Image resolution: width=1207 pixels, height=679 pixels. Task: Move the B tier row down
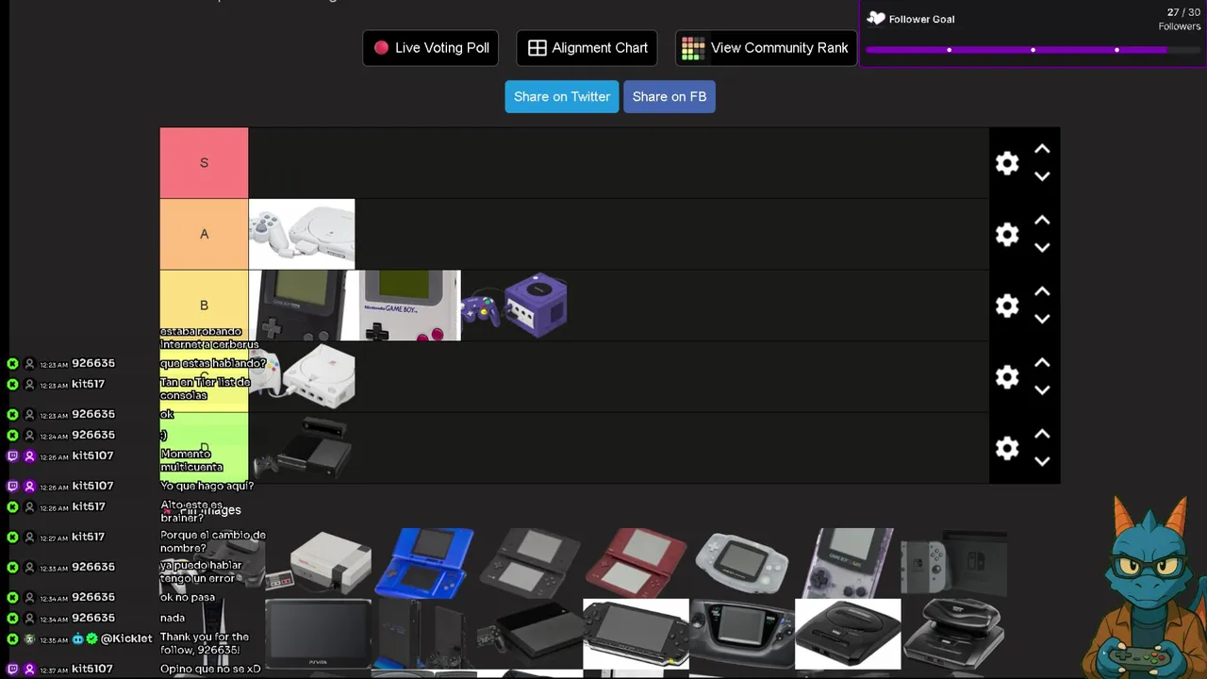[x=1042, y=319]
